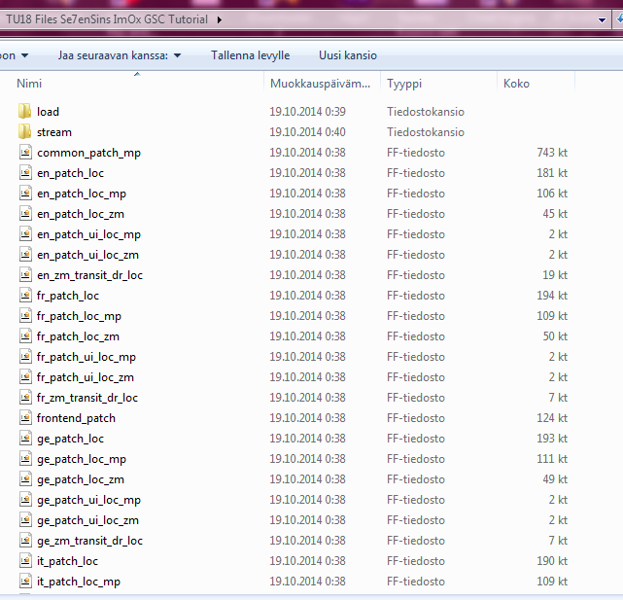Click the fr_patch_ui_loc_zm file name
The width and height of the screenshot is (623, 600).
point(85,377)
